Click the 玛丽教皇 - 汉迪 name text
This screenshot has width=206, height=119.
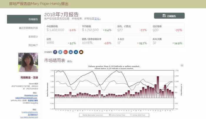(x=29, y=77)
